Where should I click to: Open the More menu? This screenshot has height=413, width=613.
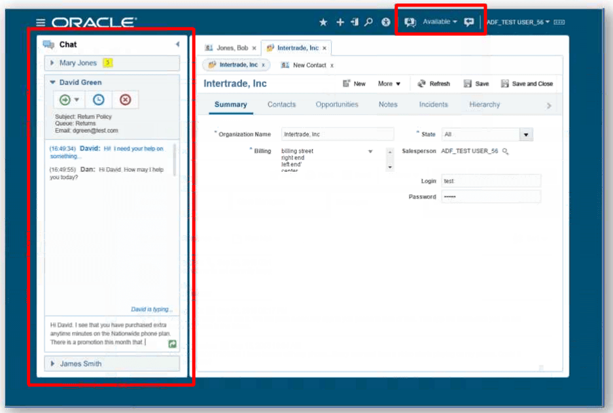pyautogui.click(x=389, y=84)
